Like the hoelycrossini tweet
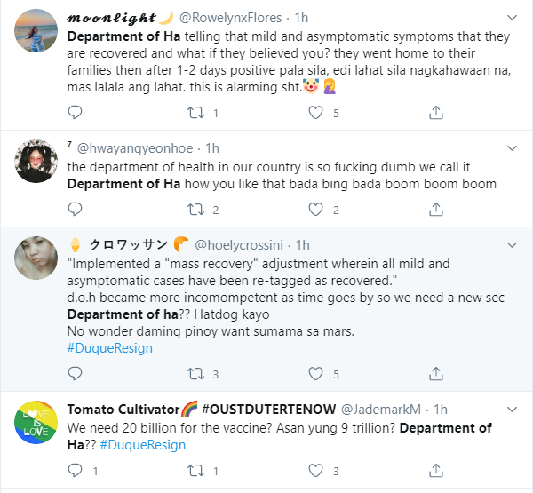 (314, 373)
